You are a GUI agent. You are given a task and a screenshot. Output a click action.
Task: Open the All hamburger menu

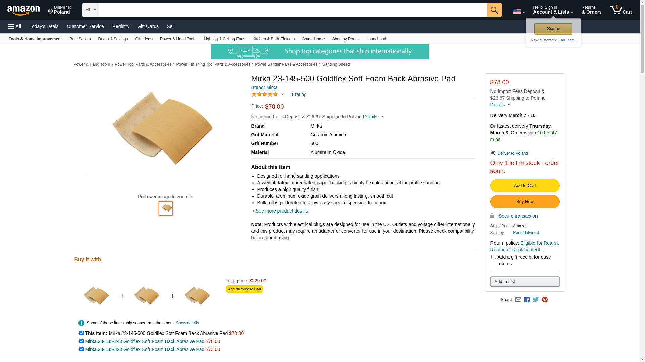point(15,26)
